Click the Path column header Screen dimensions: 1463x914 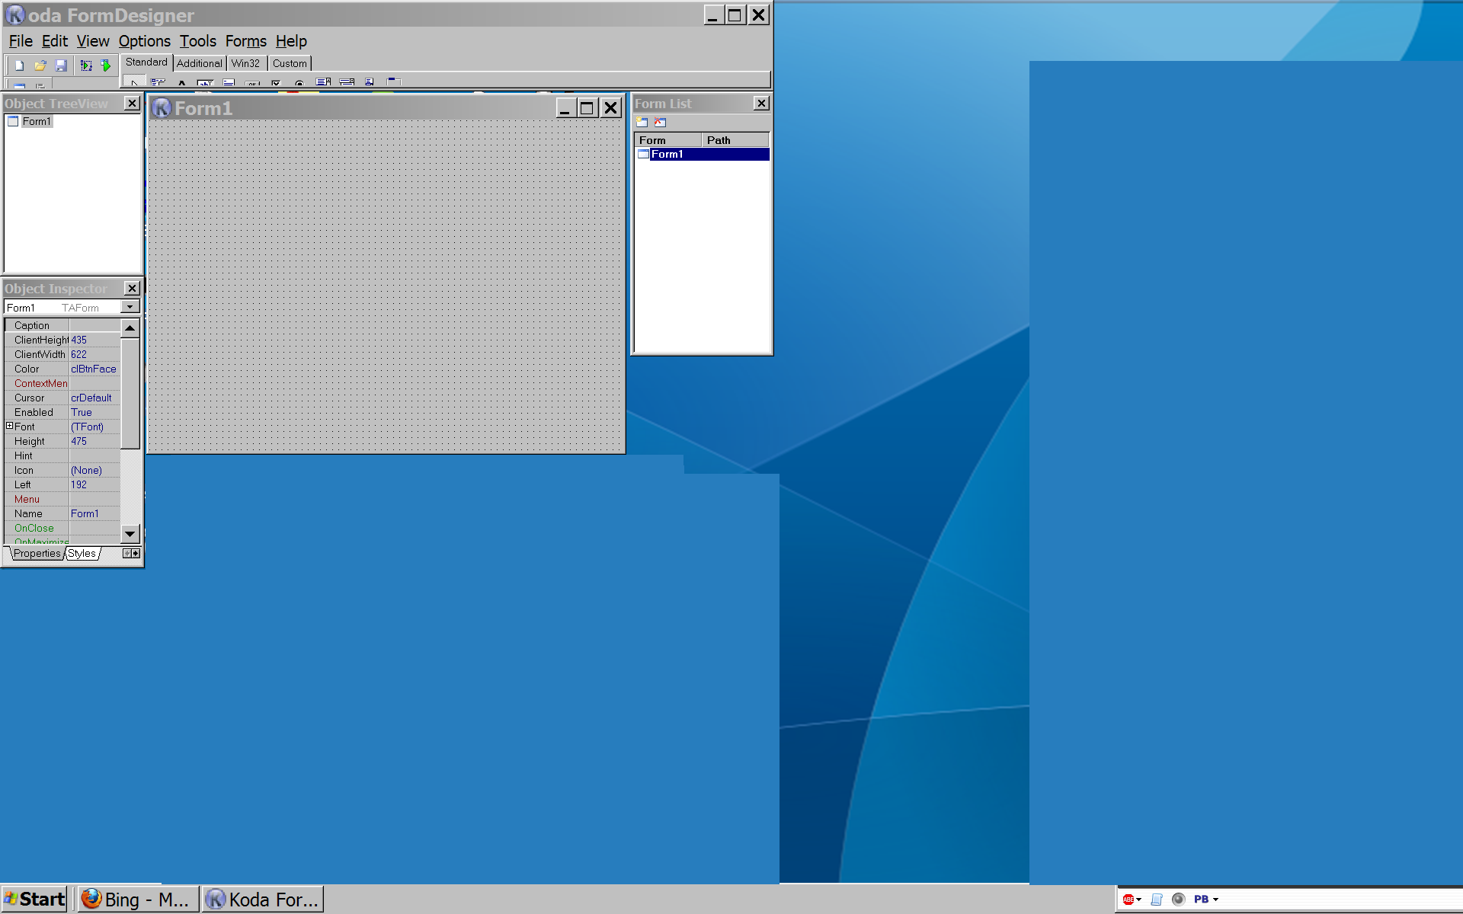(735, 140)
